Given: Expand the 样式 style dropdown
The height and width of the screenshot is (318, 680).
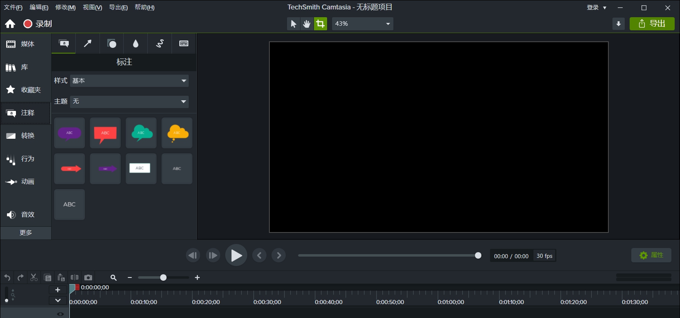Looking at the screenshot, I should coord(129,81).
